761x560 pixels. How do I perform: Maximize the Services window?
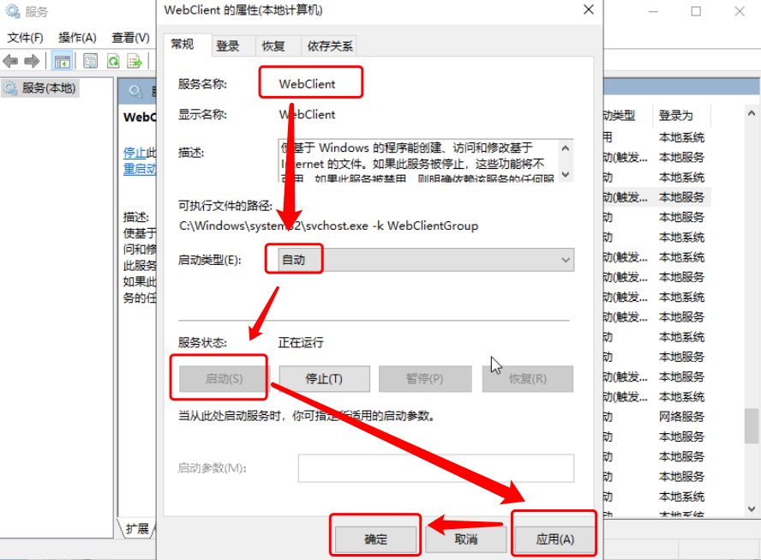696,11
